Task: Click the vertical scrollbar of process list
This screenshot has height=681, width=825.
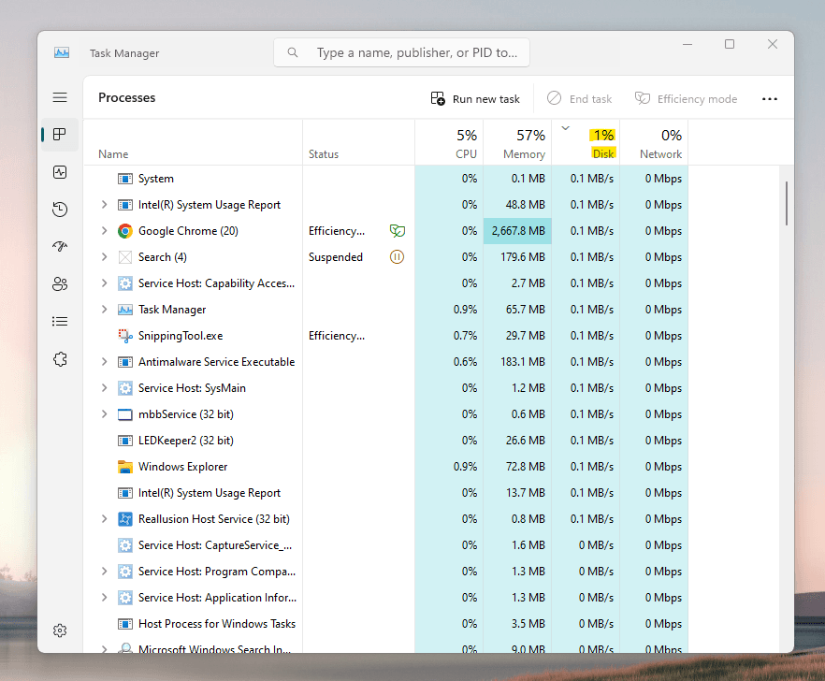Action: click(787, 203)
